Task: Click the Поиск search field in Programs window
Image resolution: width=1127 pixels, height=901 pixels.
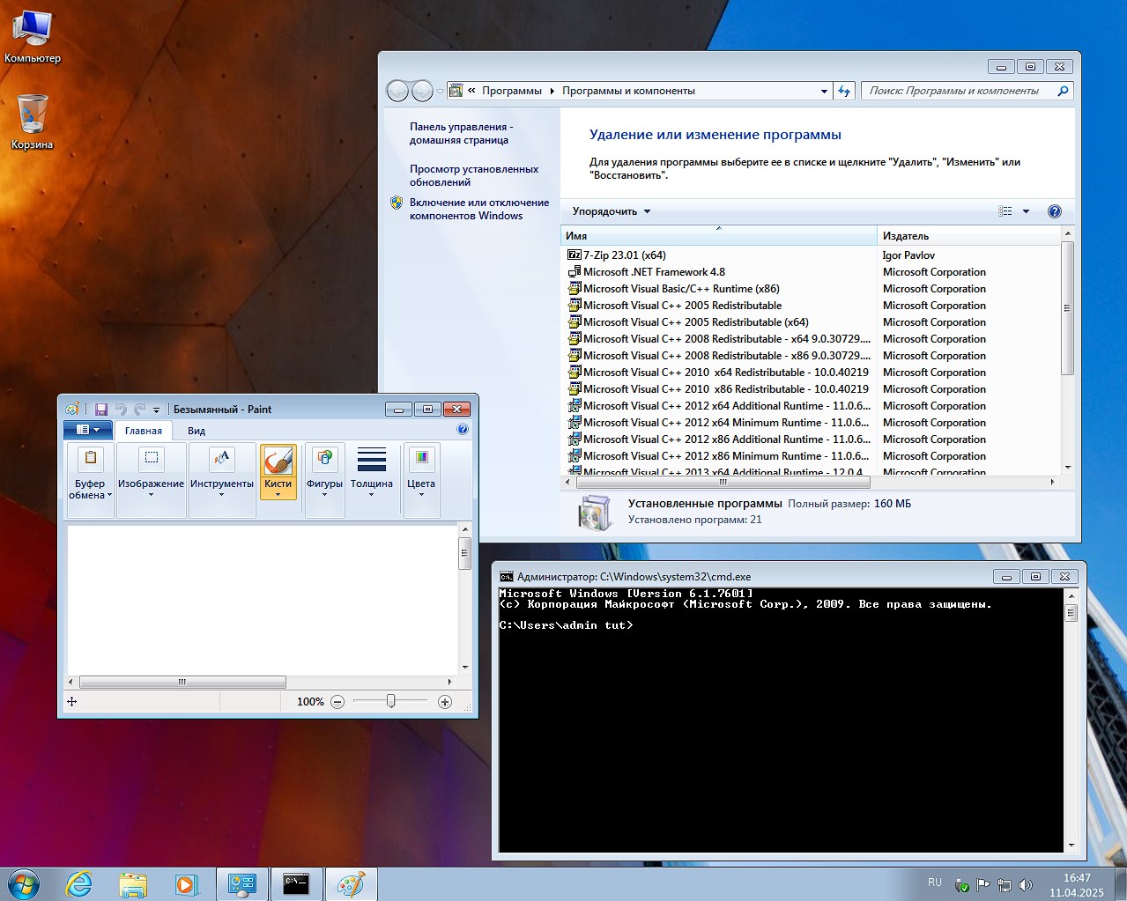Action: click(x=960, y=90)
